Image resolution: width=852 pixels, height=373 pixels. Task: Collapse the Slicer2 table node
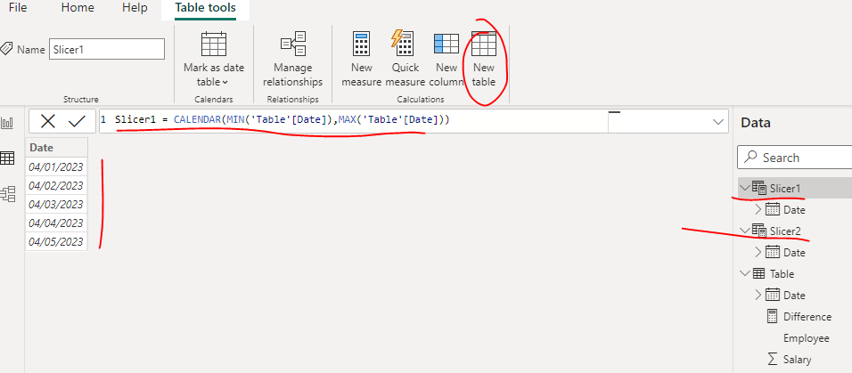click(x=744, y=231)
